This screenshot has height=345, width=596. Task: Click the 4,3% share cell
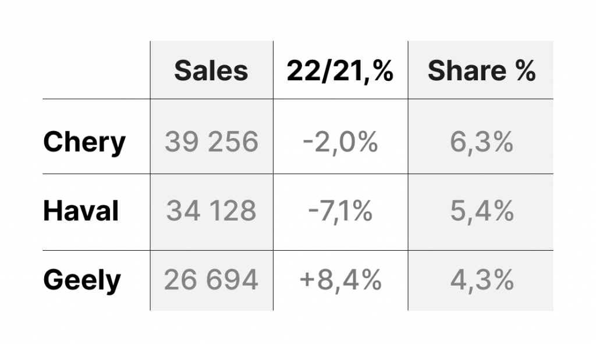click(x=481, y=280)
